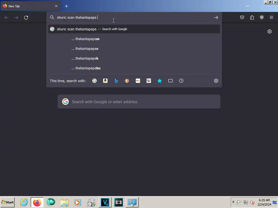
Task: Search history with the clock icon
Action: tap(181, 81)
